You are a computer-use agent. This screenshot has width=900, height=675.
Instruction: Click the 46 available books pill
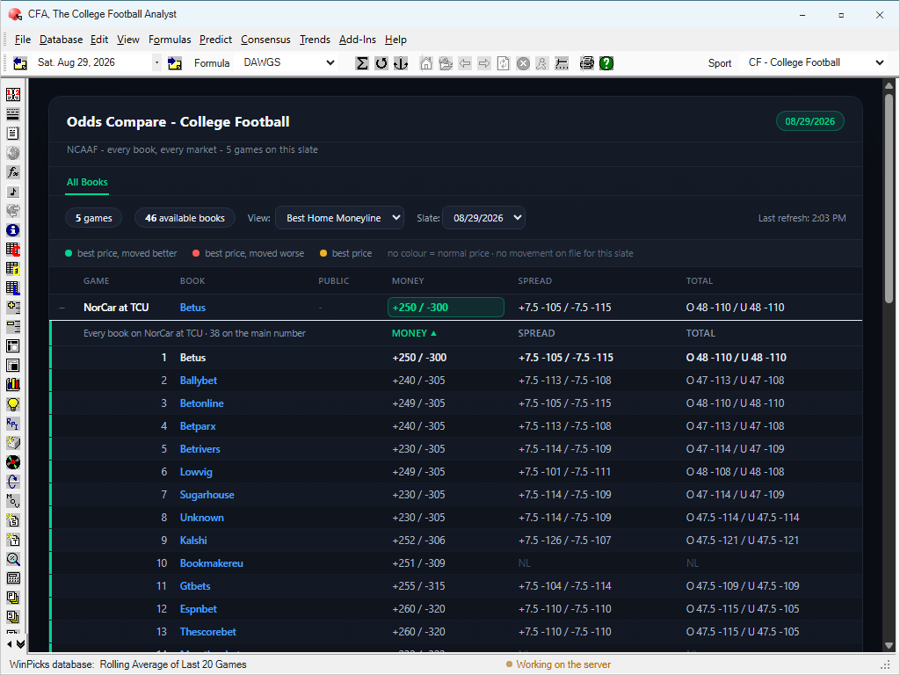185,218
